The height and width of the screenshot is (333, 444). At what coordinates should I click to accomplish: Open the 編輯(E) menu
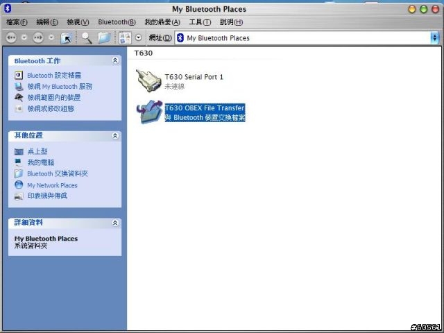click(x=47, y=22)
